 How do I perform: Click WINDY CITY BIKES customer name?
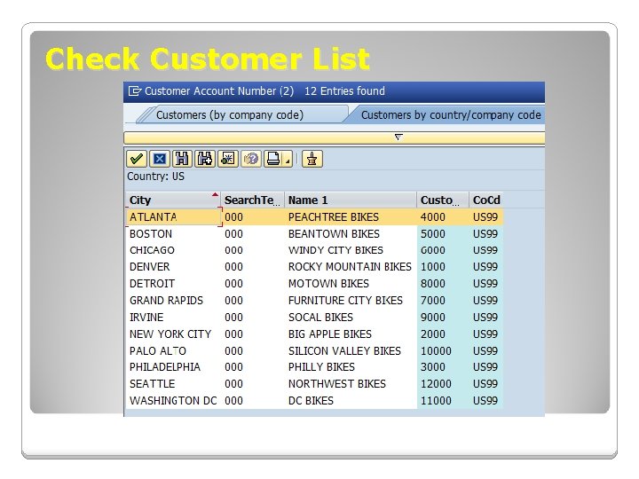point(335,250)
